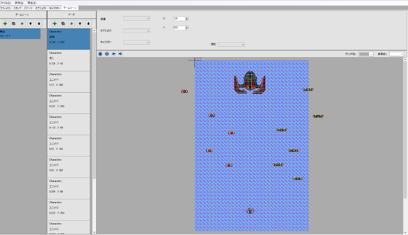The width and height of the screenshot is (408, 235).
Task: Click the blue left arrow above canvas
Action: point(114,54)
